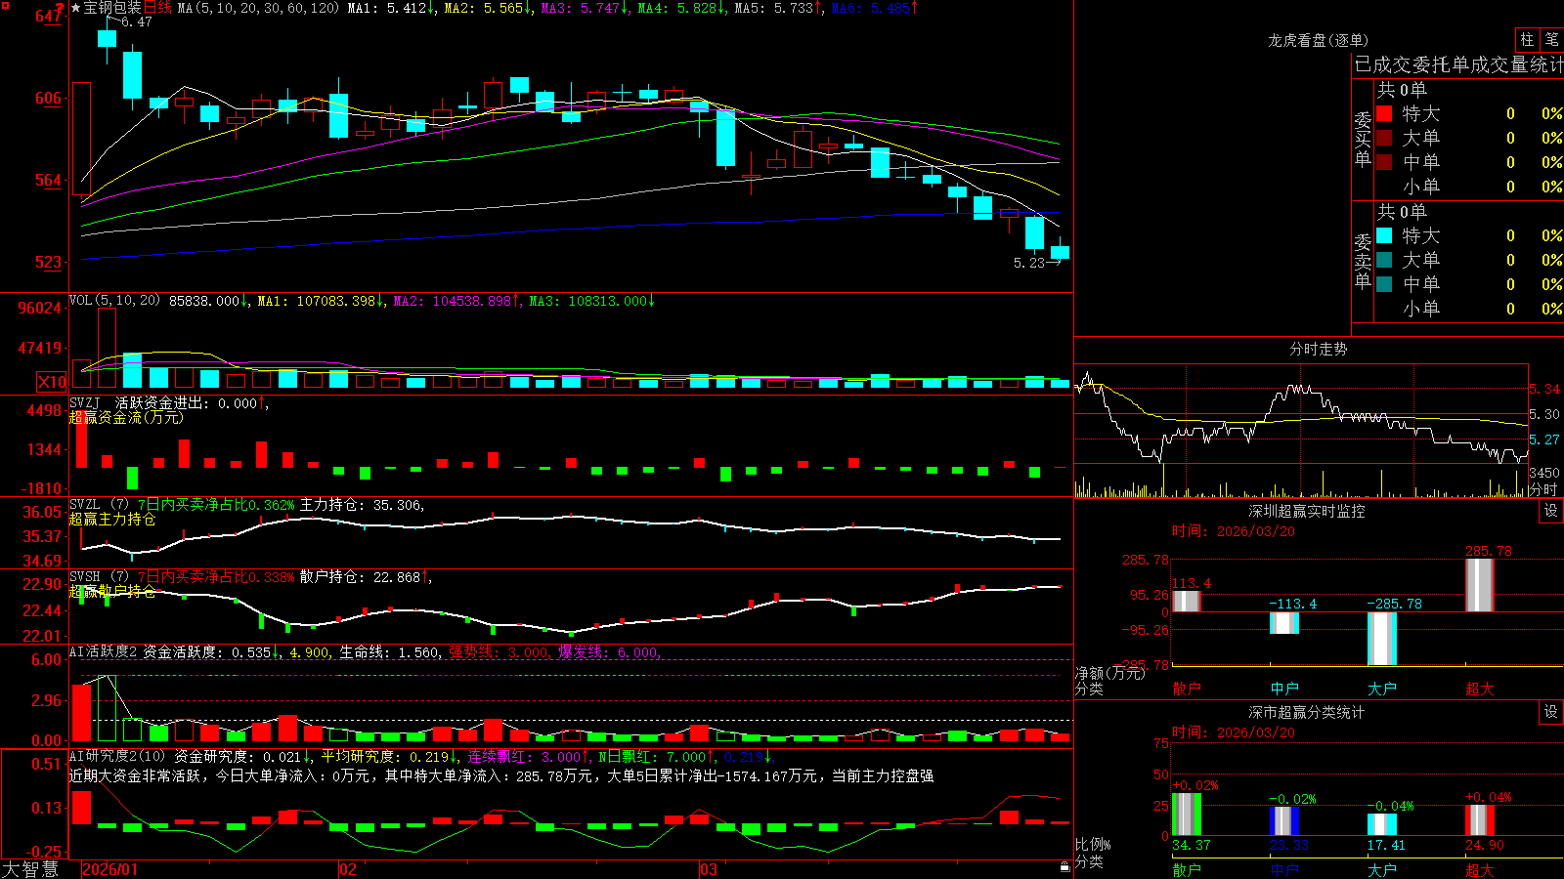Select 大户 category in realtime monitor chart
The width and height of the screenshot is (1564, 879).
click(x=1382, y=689)
